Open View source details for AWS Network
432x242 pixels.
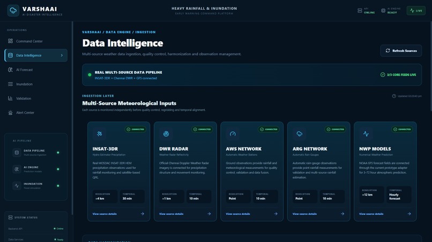238,214
